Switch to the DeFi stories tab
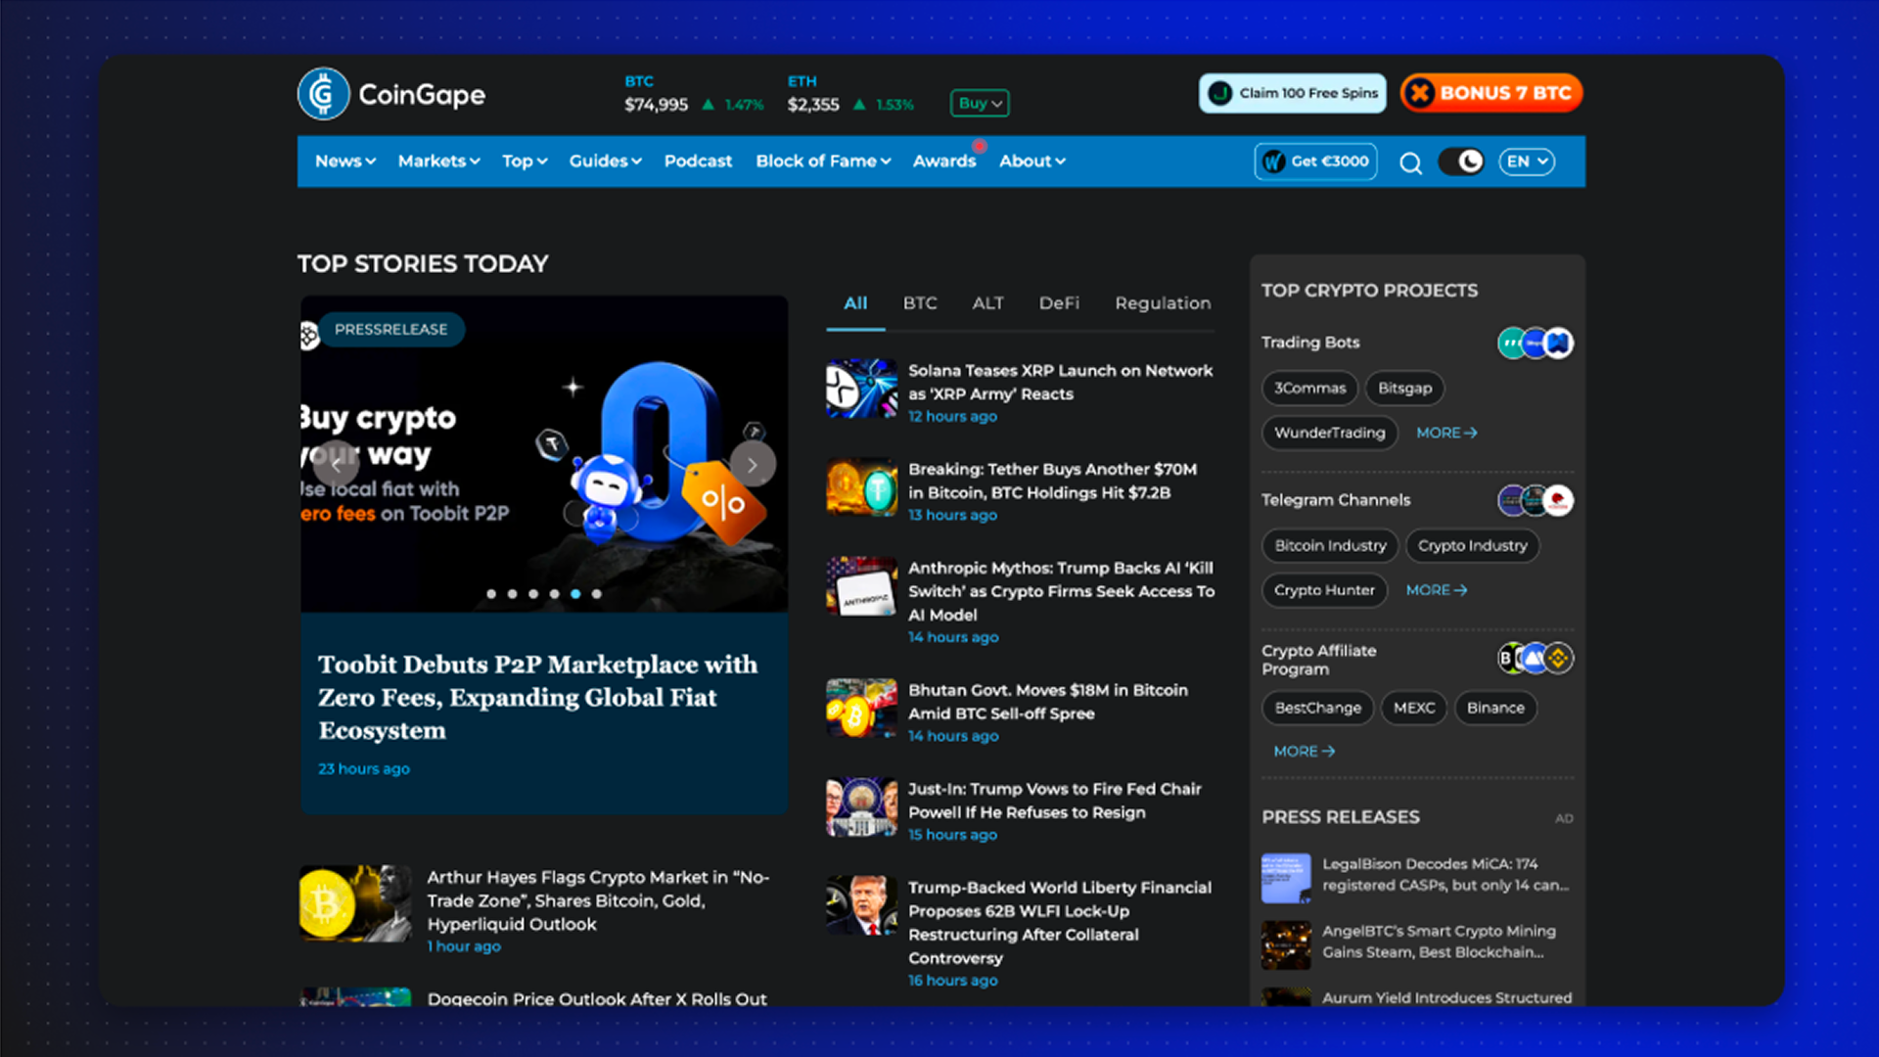The height and width of the screenshot is (1057, 1879). (1059, 303)
